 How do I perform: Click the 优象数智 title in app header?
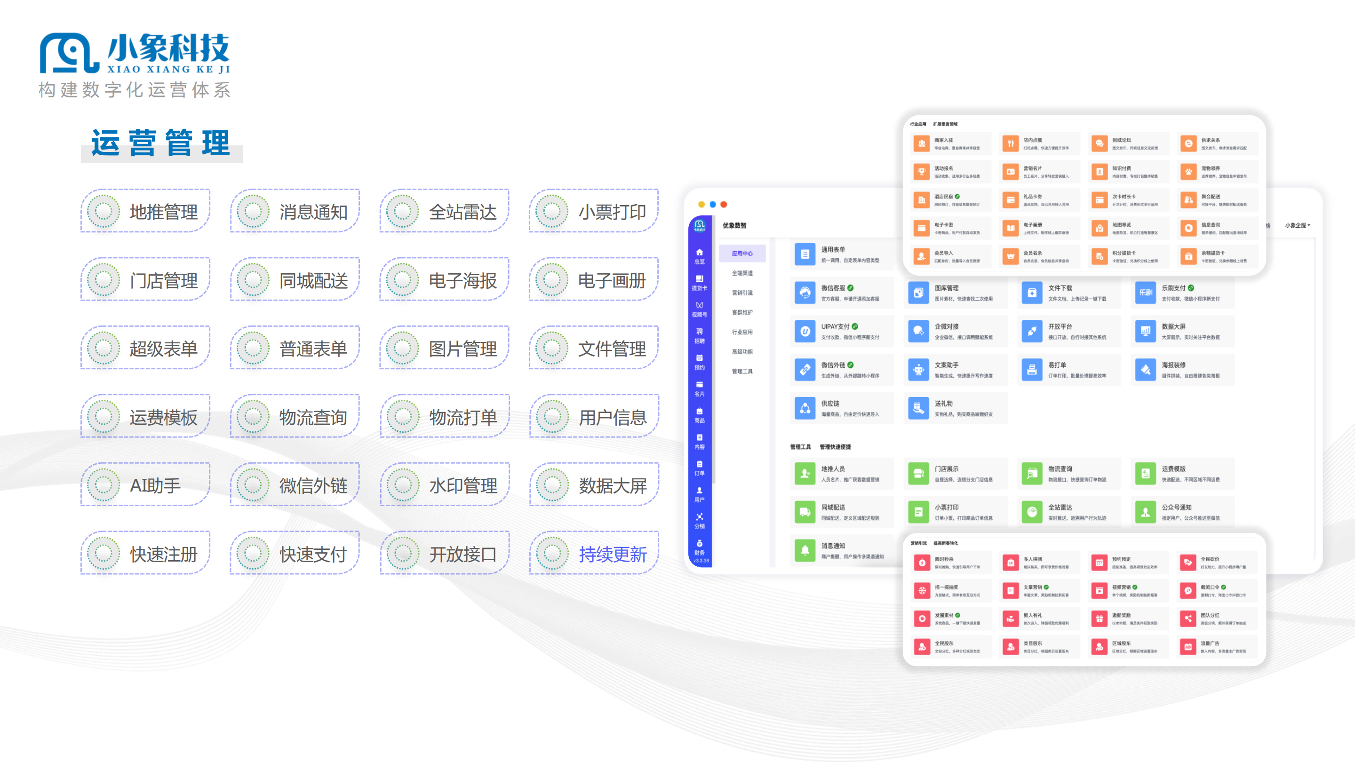click(734, 225)
